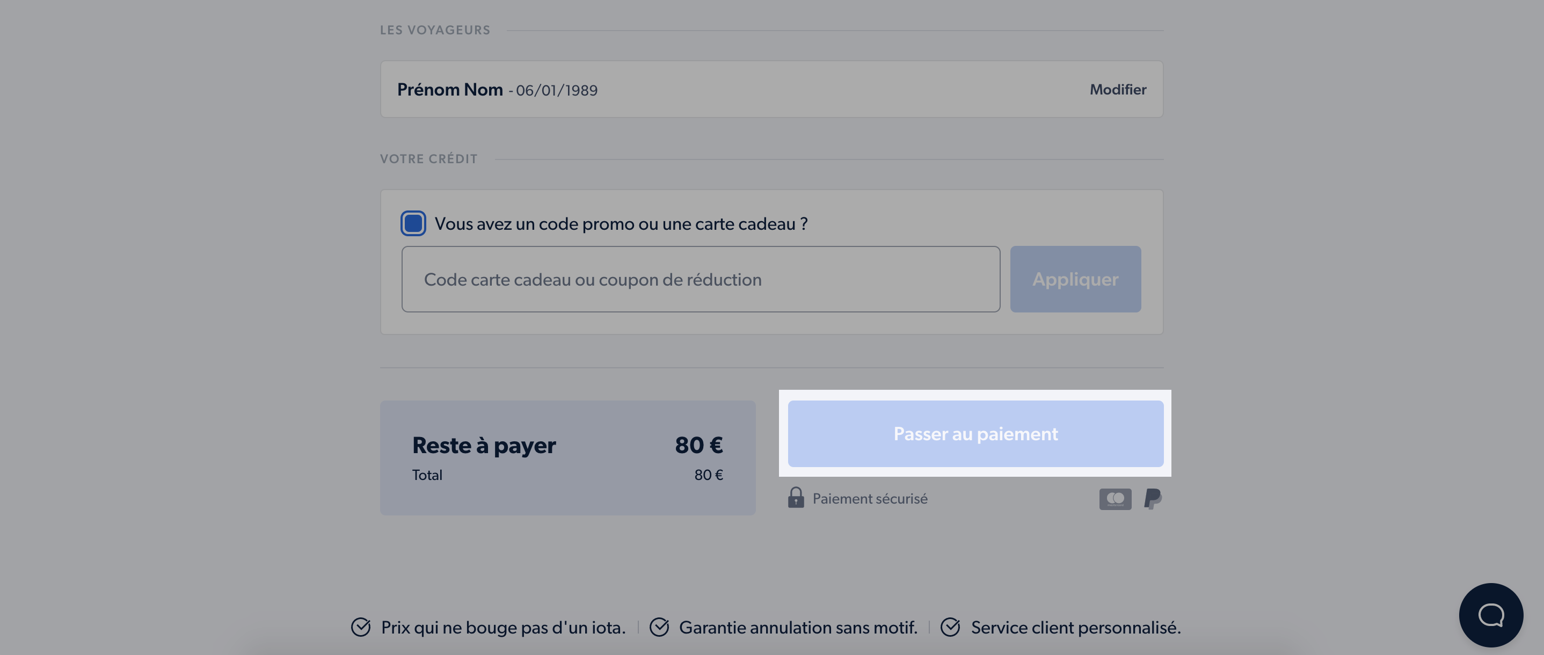Click the 'Total' line in the summary
The height and width of the screenshot is (655, 1544).
tap(567, 475)
